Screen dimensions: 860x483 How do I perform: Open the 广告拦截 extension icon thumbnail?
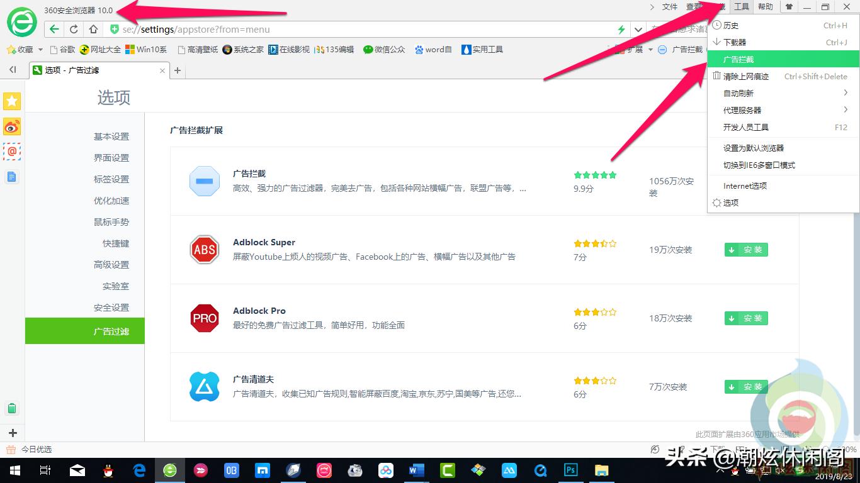coord(204,182)
